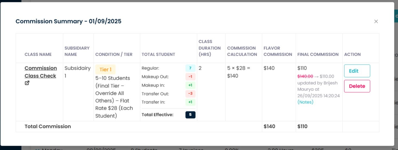Click the Total Effective count badge

[190, 115]
